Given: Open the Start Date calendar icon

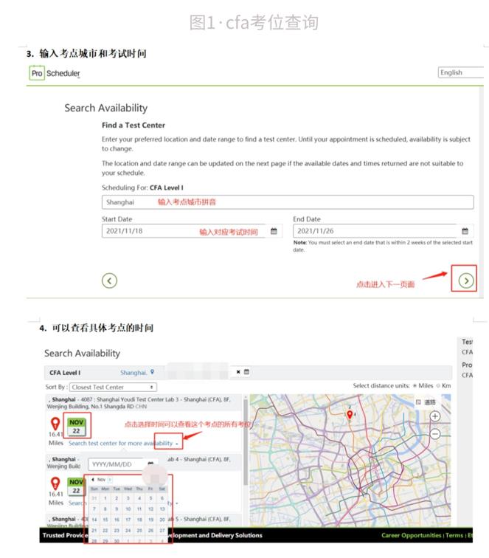Looking at the screenshot, I should click(x=274, y=231).
